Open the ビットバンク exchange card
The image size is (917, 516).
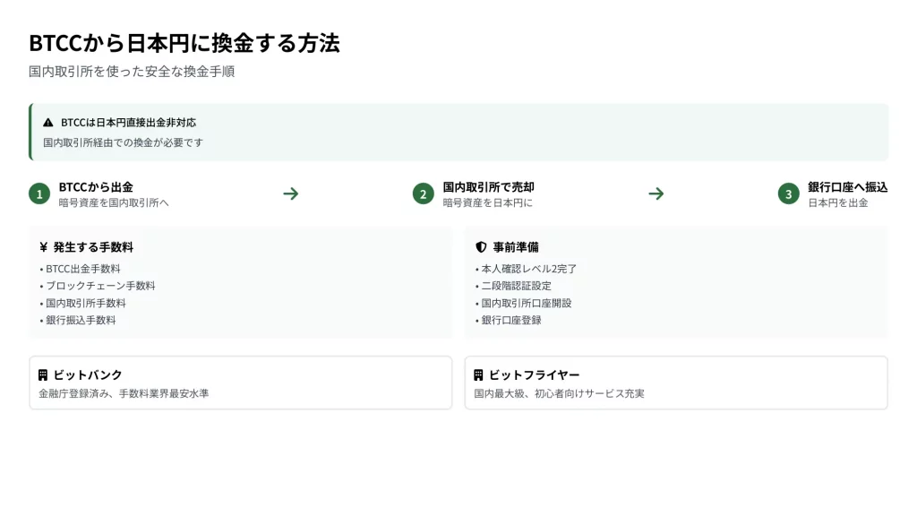click(x=240, y=383)
